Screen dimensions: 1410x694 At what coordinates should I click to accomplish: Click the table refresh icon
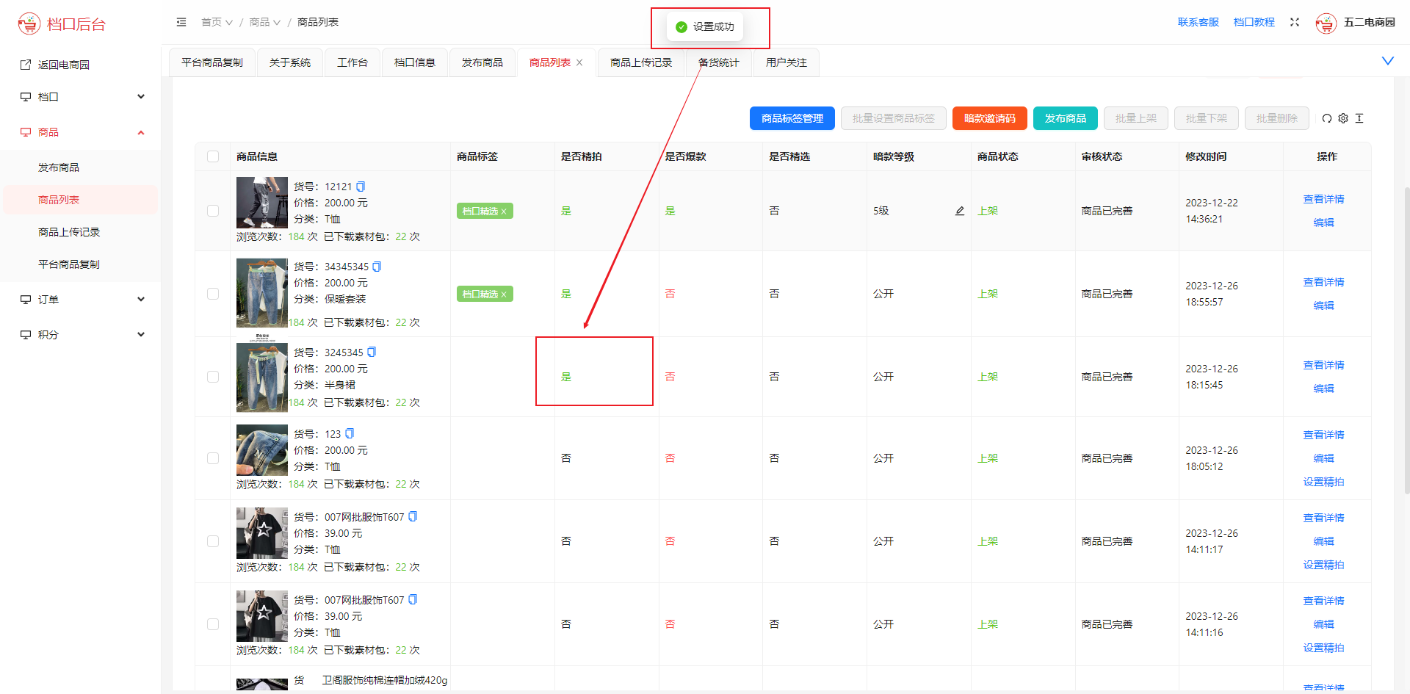point(1327,118)
